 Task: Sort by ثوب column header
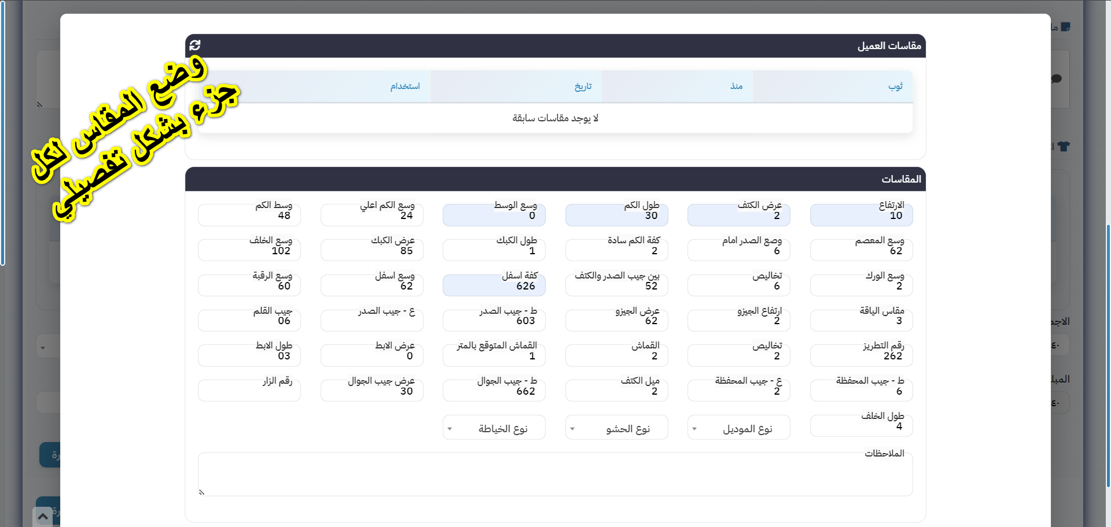pos(833,87)
